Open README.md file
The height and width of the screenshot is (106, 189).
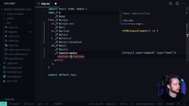[14, 72]
